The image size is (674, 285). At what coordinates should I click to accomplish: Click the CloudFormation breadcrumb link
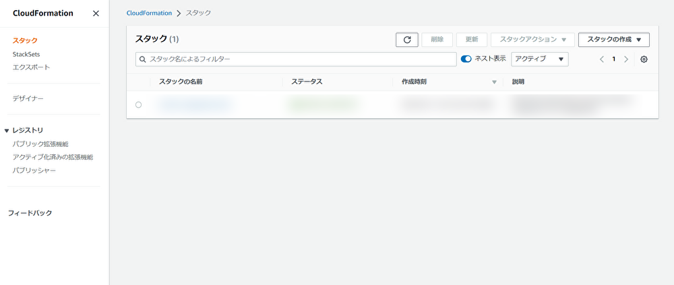tap(149, 13)
